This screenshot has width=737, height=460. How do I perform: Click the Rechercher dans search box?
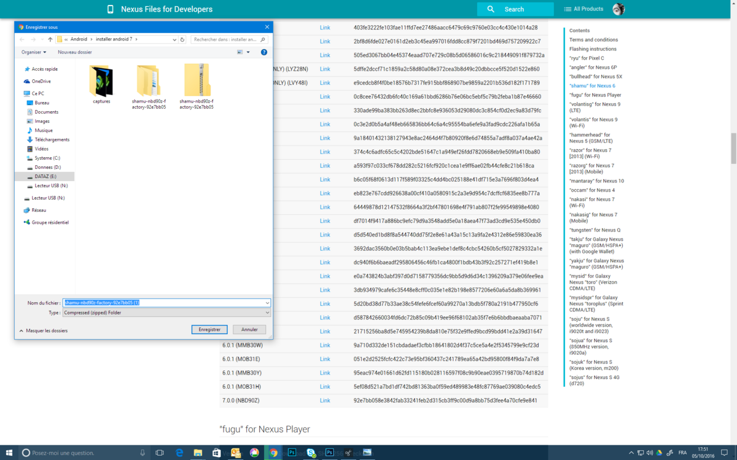click(229, 39)
